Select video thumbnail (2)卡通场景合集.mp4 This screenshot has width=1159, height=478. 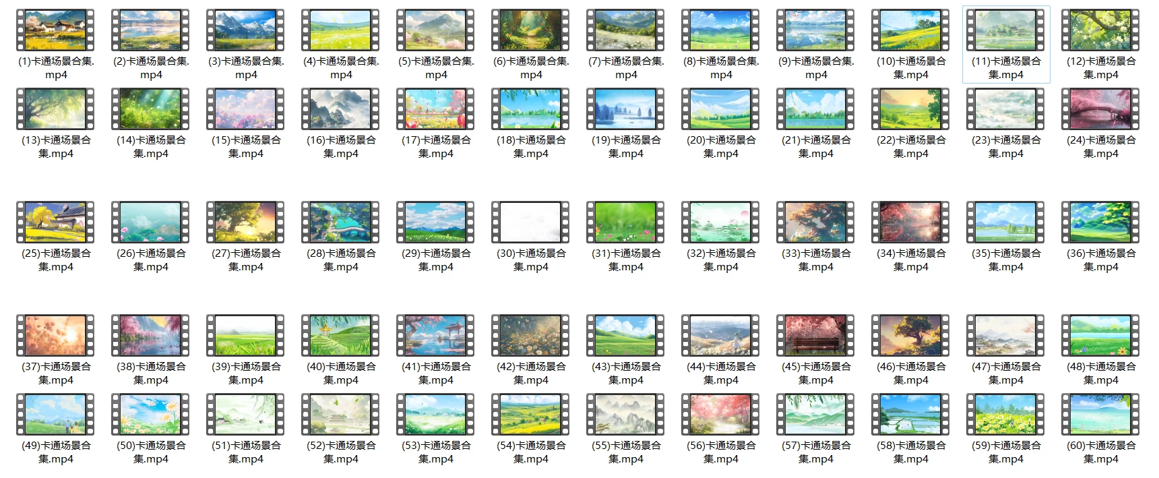tap(151, 30)
